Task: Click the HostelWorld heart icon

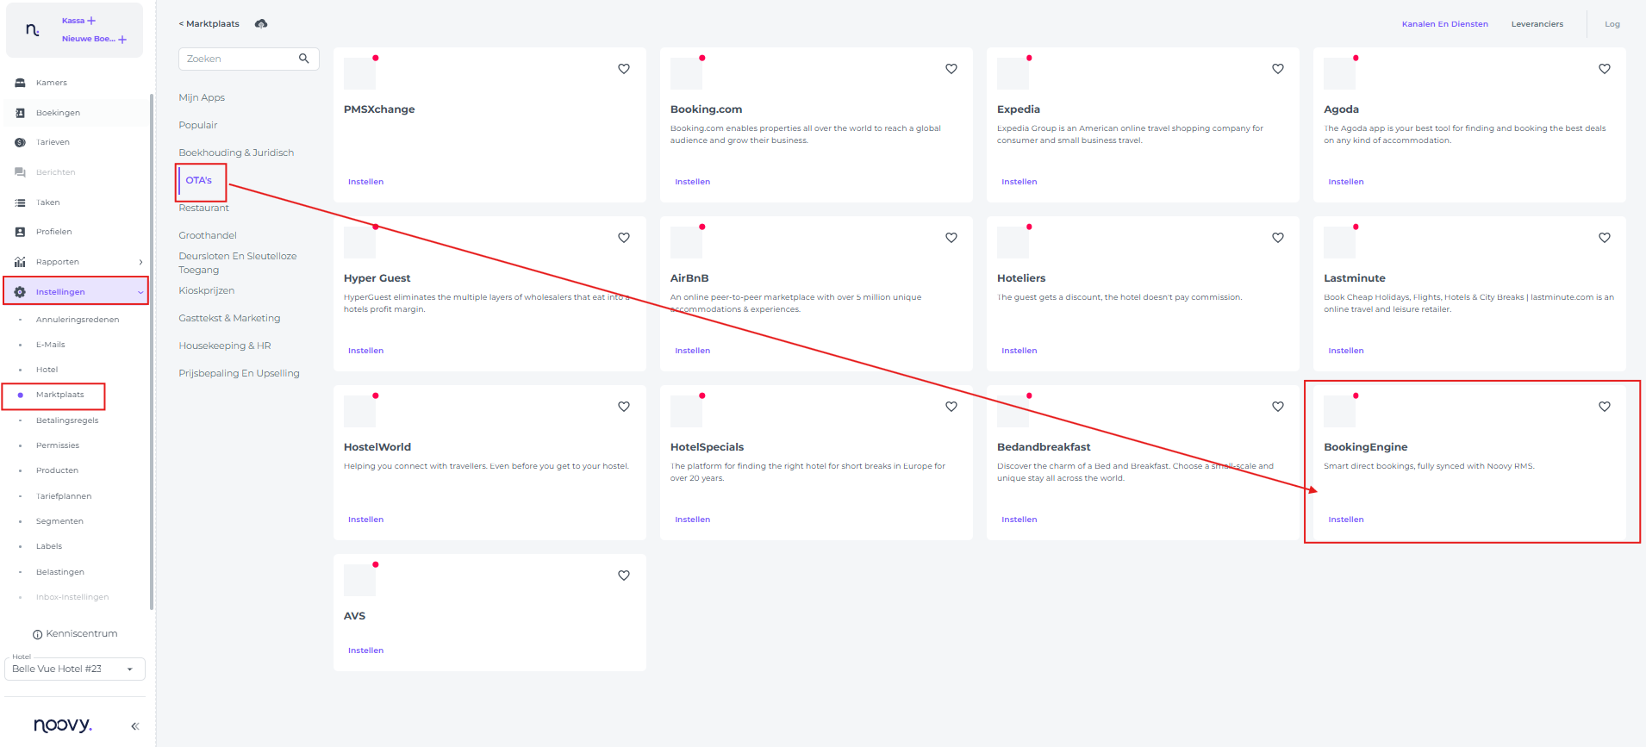Action: coord(624,407)
